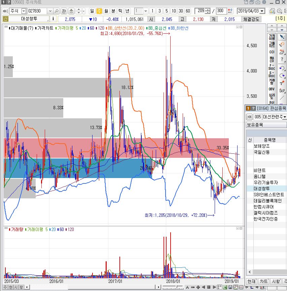This screenshot has height=291, width=287.
Task: Click the stock up/down navigation stepper
Action: (x=79, y=11)
